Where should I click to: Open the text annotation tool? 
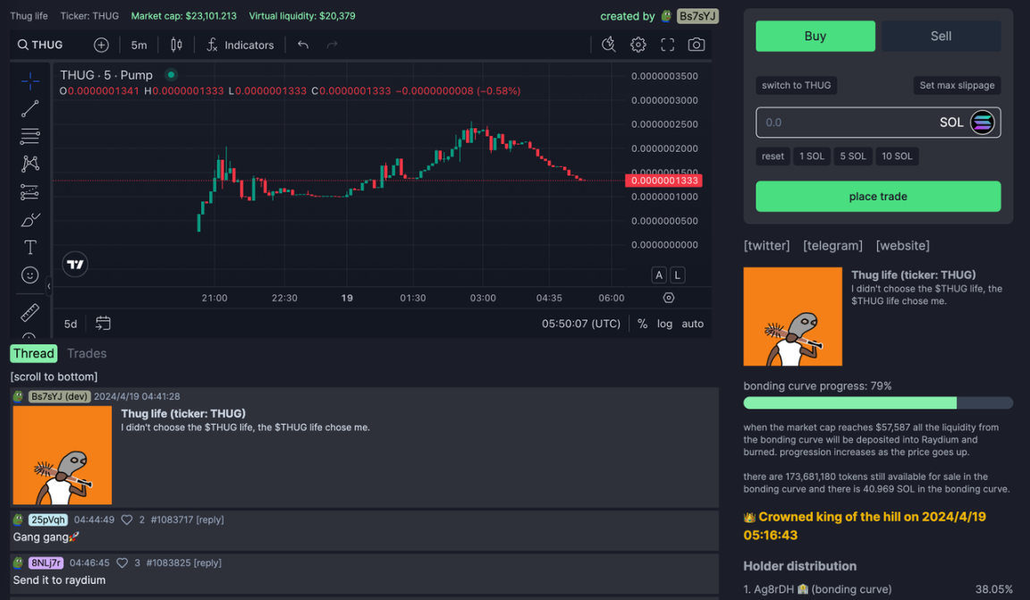(x=30, y=247)
